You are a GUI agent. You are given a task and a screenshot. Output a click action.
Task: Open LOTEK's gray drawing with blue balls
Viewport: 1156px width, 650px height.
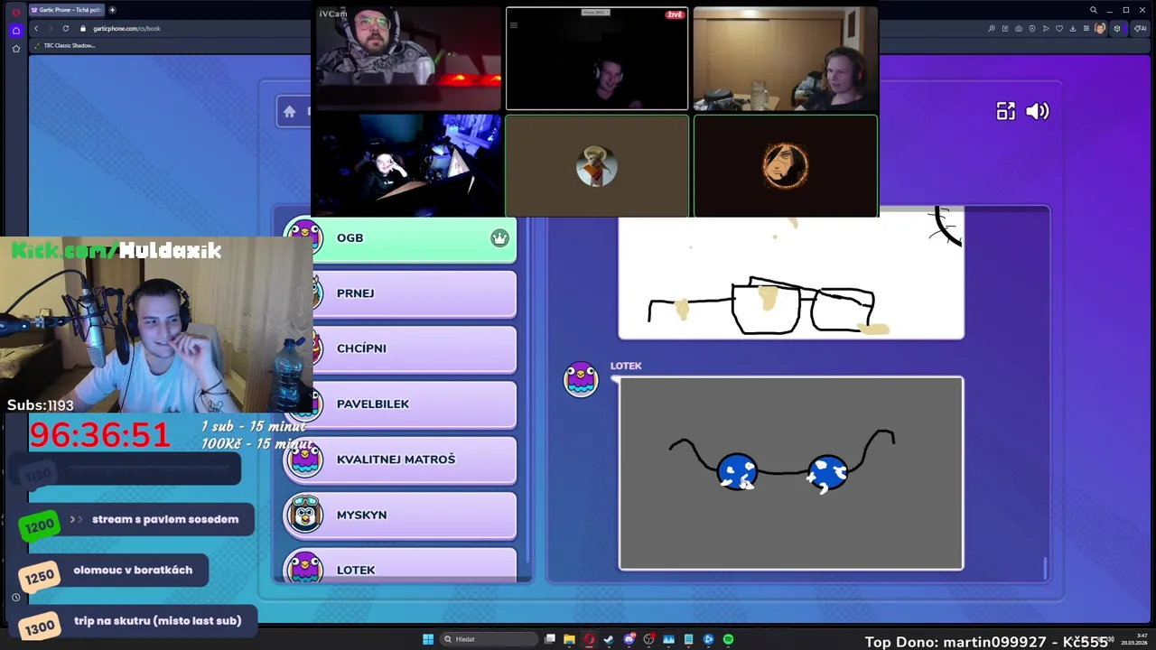click(791, 474)
